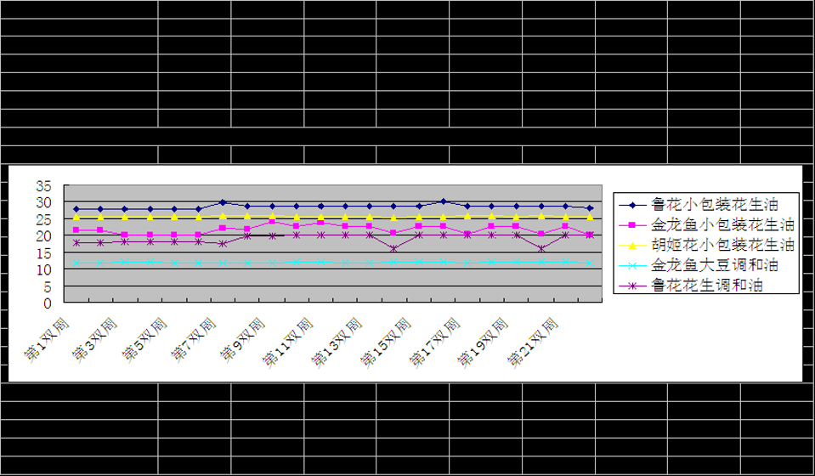Select the 金龙鱼小包装花生油 legend label
The width and height of the screenshot is (815, 476).
(722, 224)
